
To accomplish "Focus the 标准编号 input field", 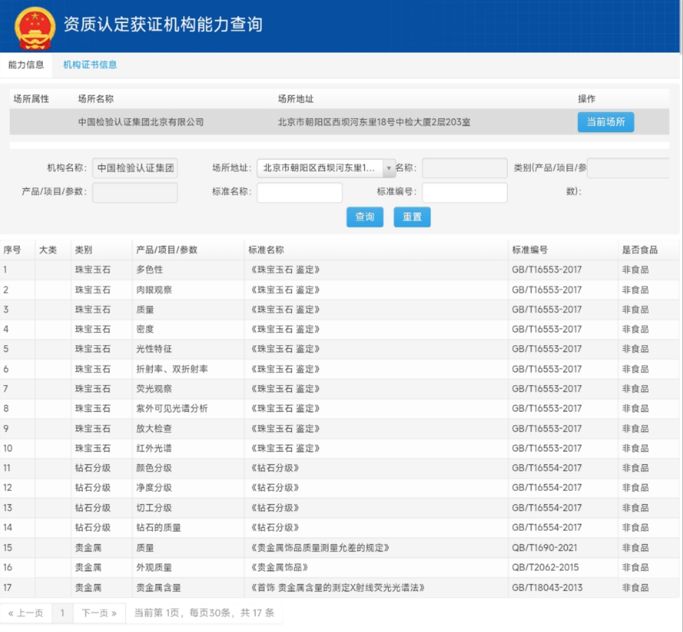I will point(464,193).
